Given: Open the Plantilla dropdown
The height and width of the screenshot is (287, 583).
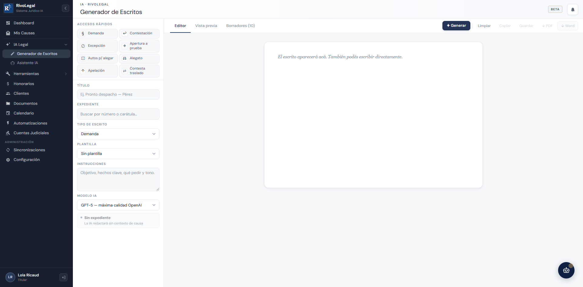Looking at the screenshot, I should pyautogui.click(x=118, y=154).
